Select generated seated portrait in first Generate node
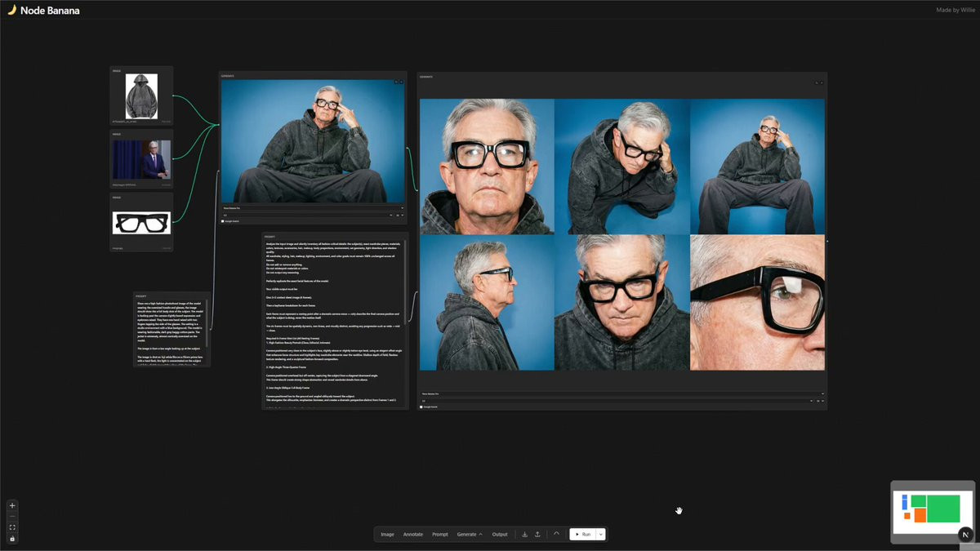This screenshot has height=551, width=980. pyautogui.click(x=312, y=140)
